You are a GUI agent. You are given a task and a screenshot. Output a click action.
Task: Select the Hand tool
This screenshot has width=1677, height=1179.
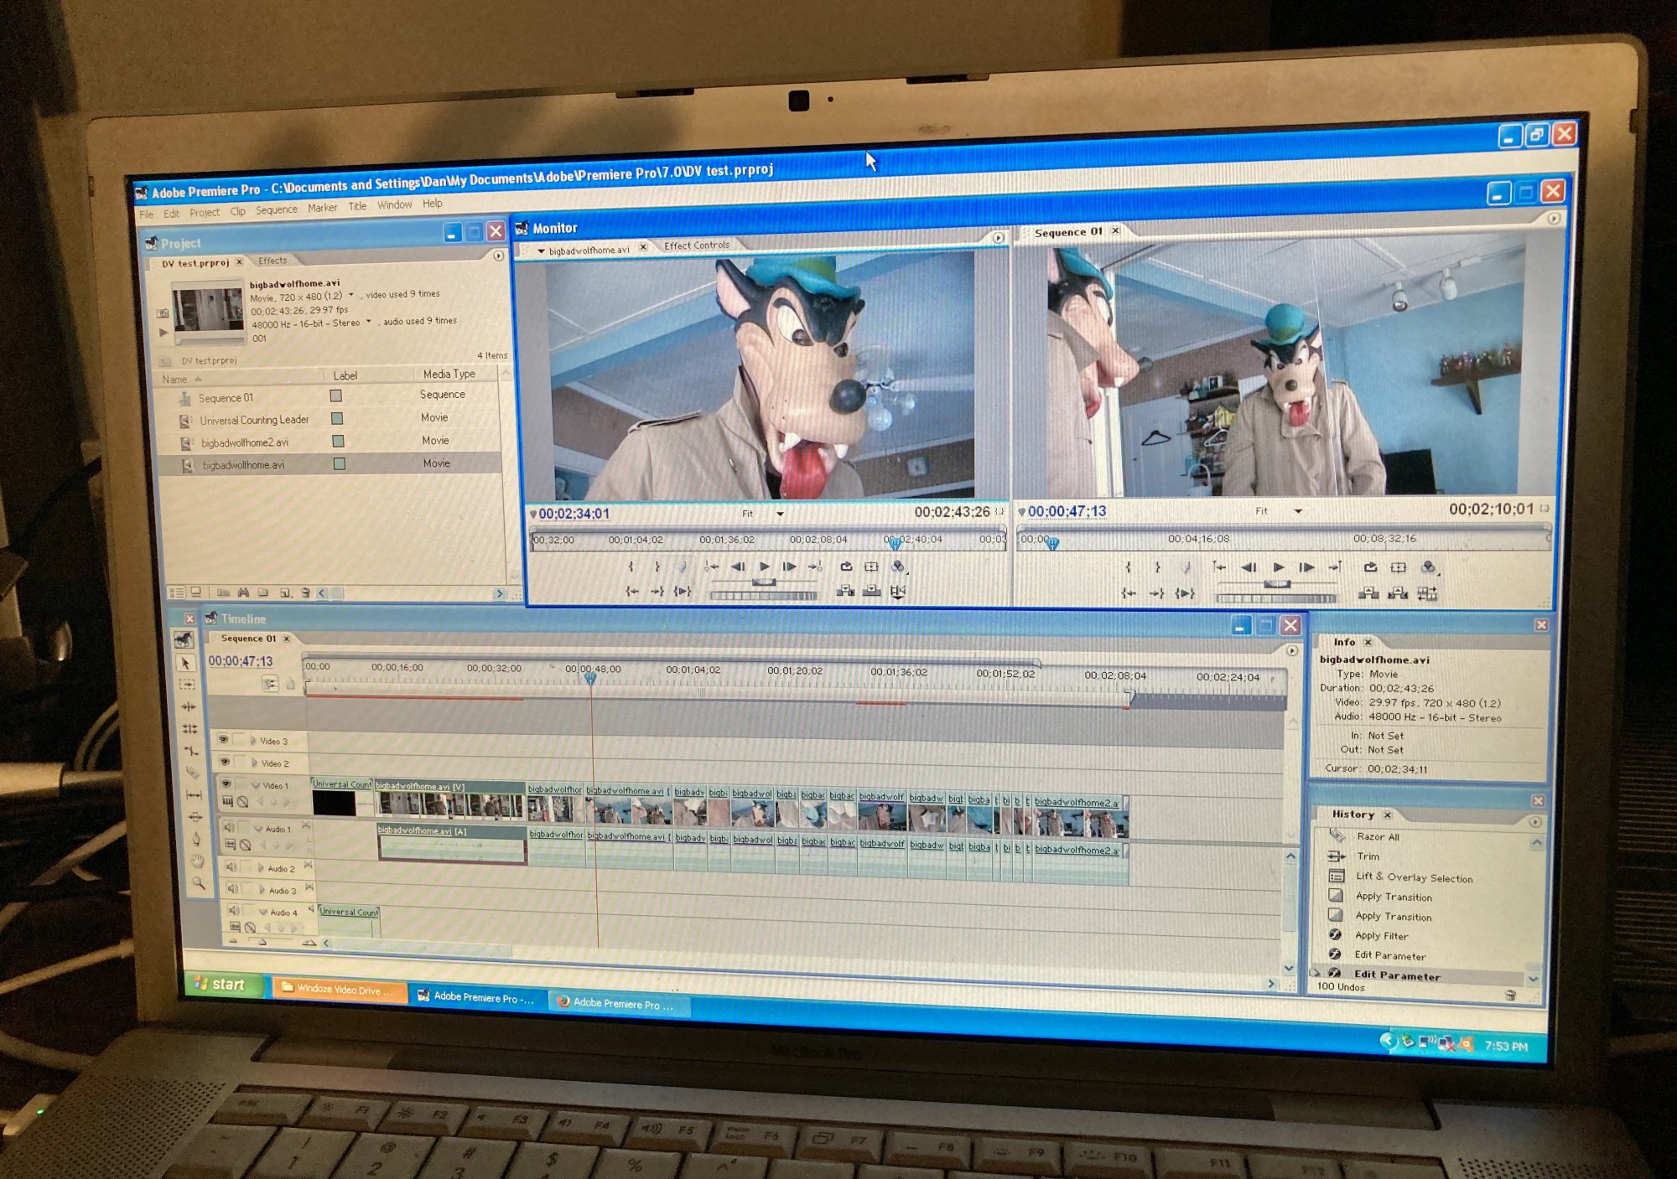click(197, 861)
